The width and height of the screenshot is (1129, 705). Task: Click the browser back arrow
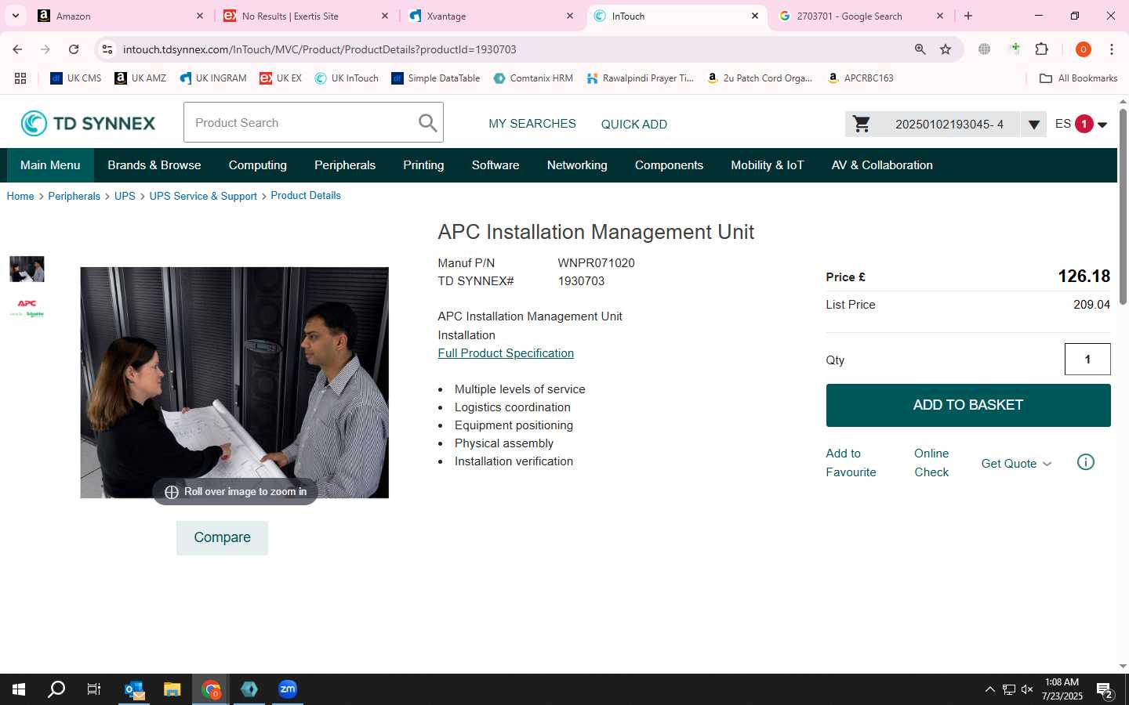17,49
